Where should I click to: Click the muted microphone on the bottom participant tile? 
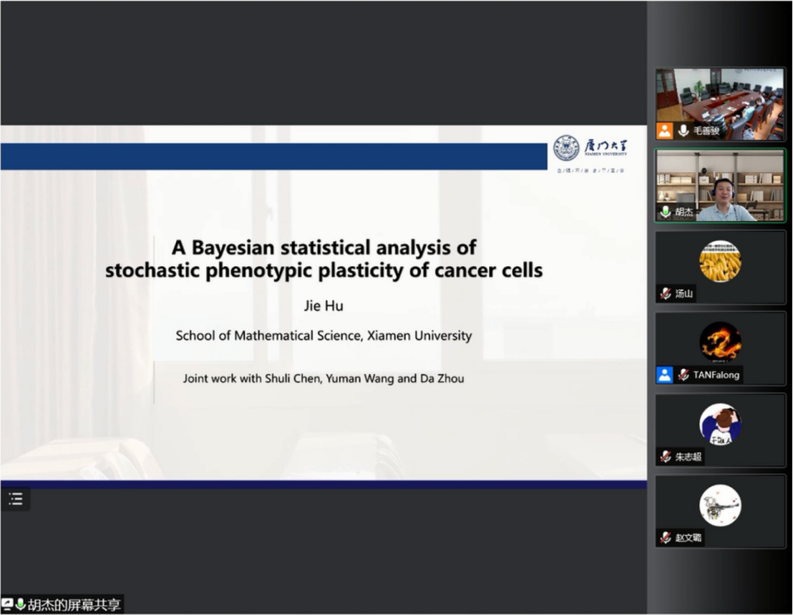(666, 538)
